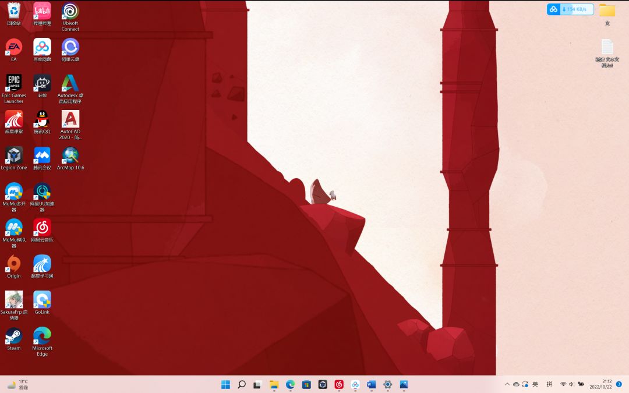Open the volume speaker tray icon
This screenshot has height=393, width=629.
pyautogui.click(x=572, y=384)
